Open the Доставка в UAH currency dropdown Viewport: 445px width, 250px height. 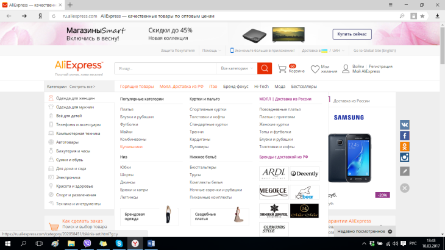pos(323,51)
